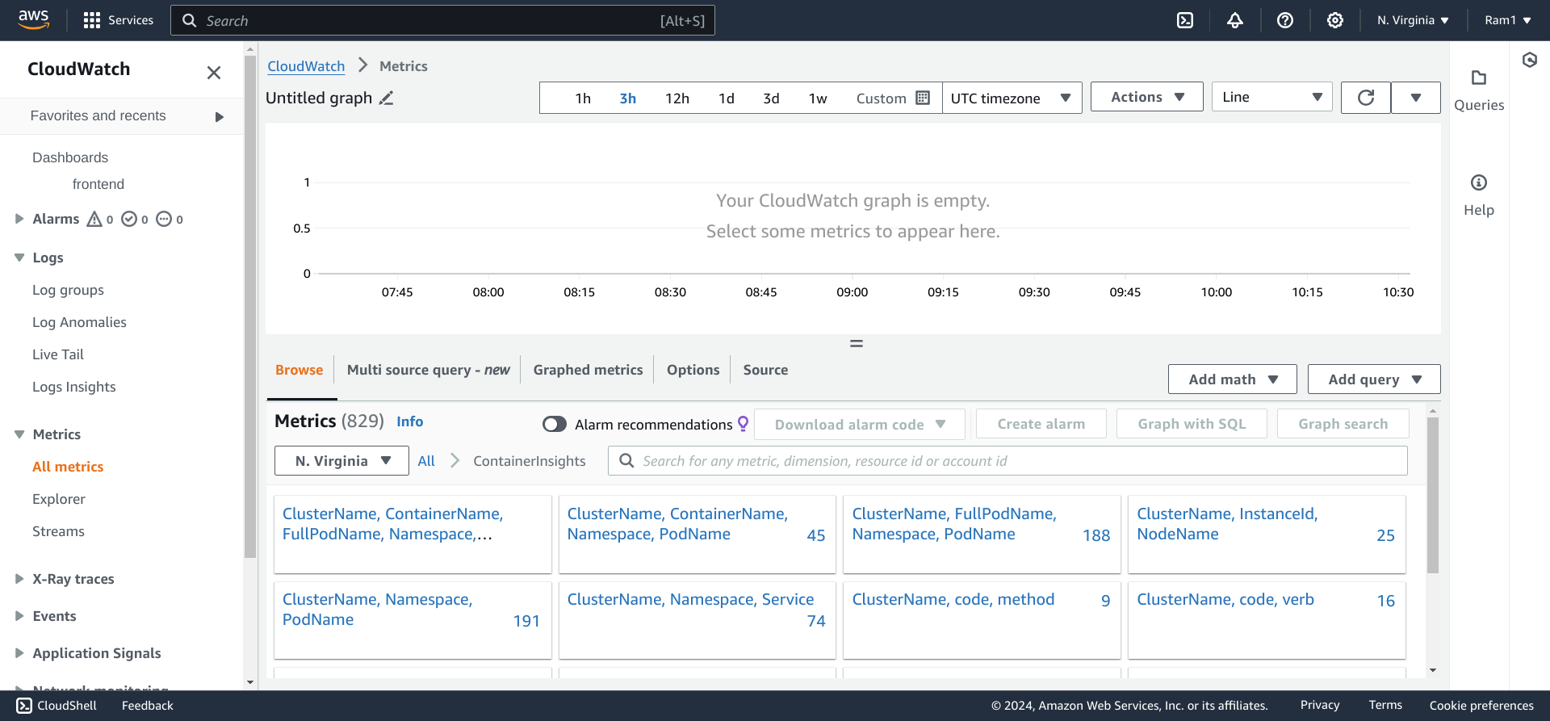Click the OK alarms checkmark icon

[x=129, y=219]
